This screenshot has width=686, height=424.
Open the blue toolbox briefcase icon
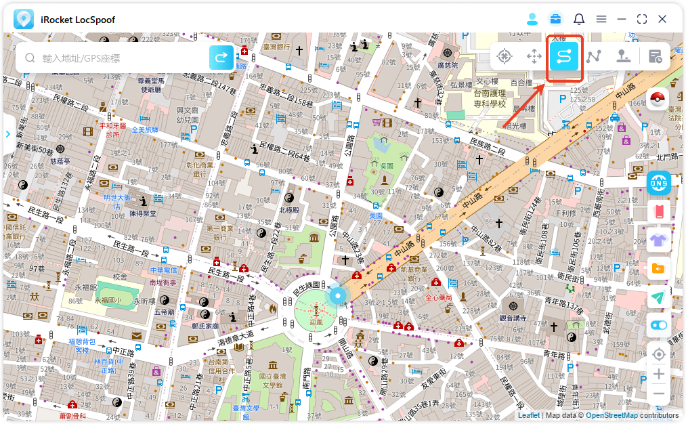click(555, 19)
